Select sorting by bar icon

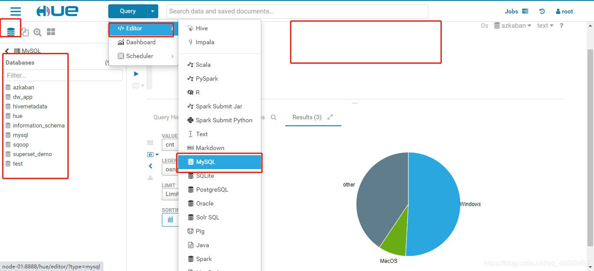click(x=170, y=220)
